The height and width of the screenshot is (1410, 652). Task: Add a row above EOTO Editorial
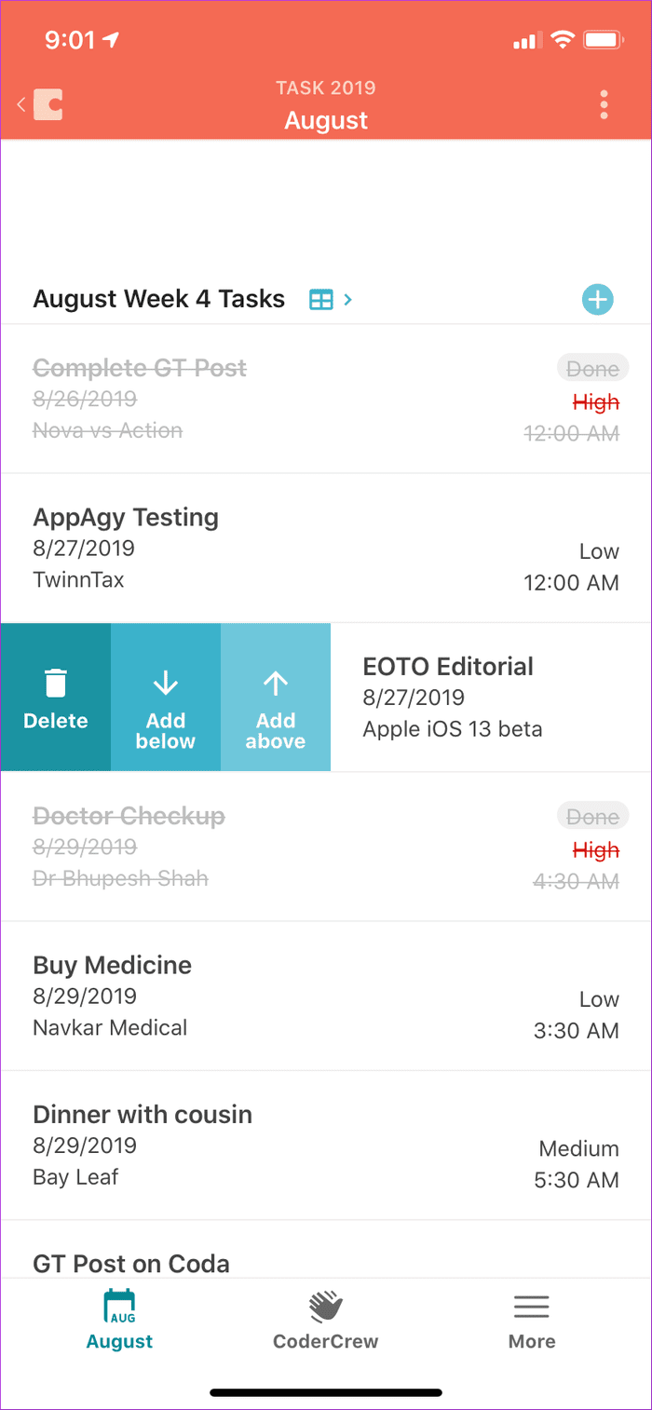coord(276,698)
